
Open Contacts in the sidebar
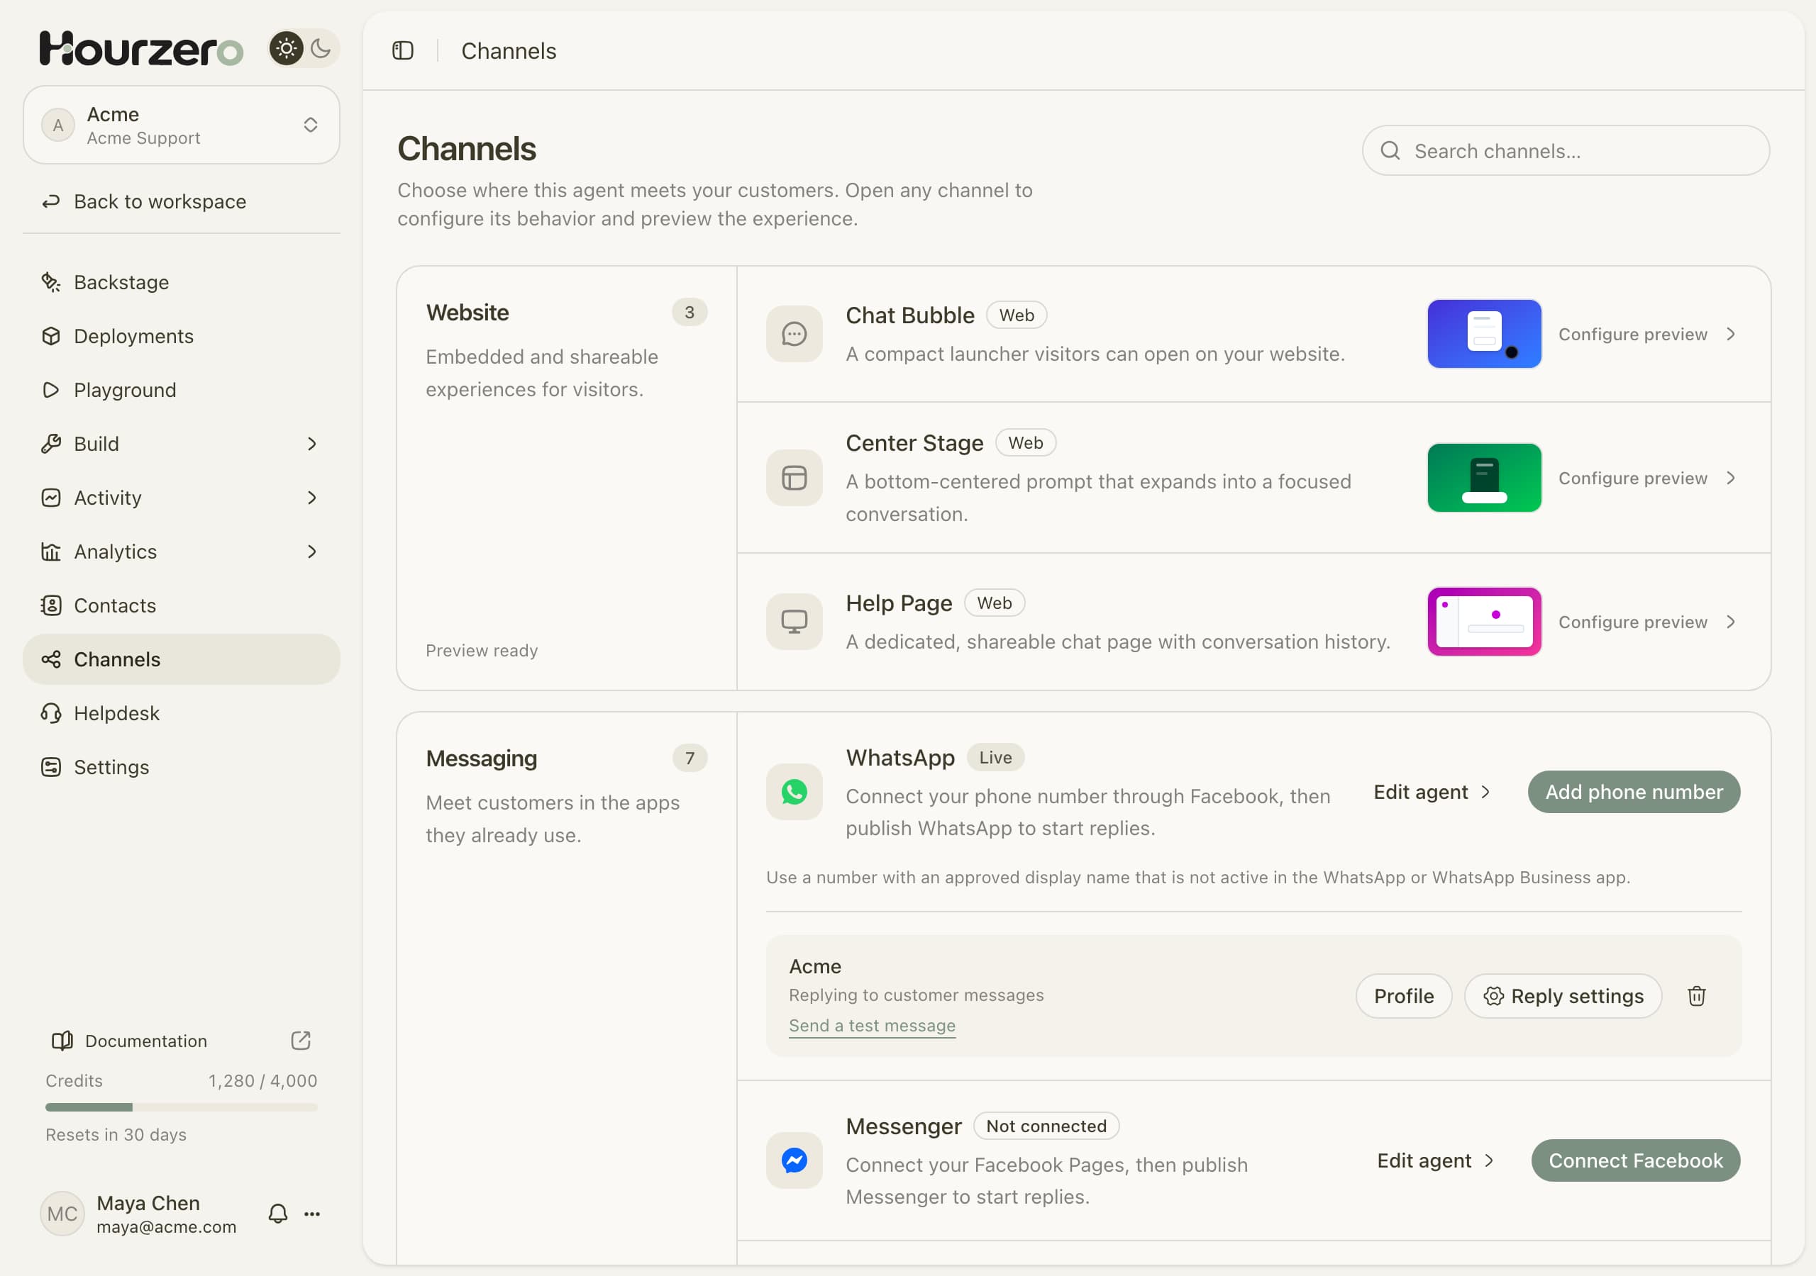181,605
